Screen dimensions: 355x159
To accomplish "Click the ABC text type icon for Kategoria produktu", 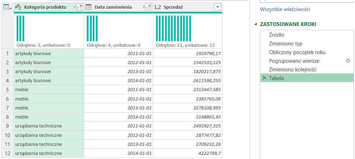I will tap(18, 7).
